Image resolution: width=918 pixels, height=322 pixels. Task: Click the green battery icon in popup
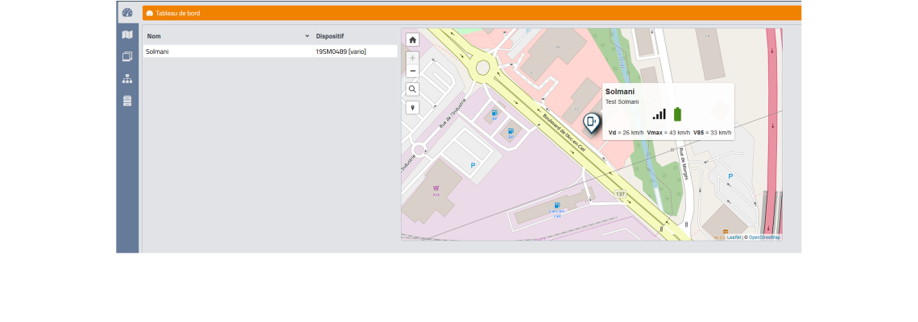click(677, 114)
